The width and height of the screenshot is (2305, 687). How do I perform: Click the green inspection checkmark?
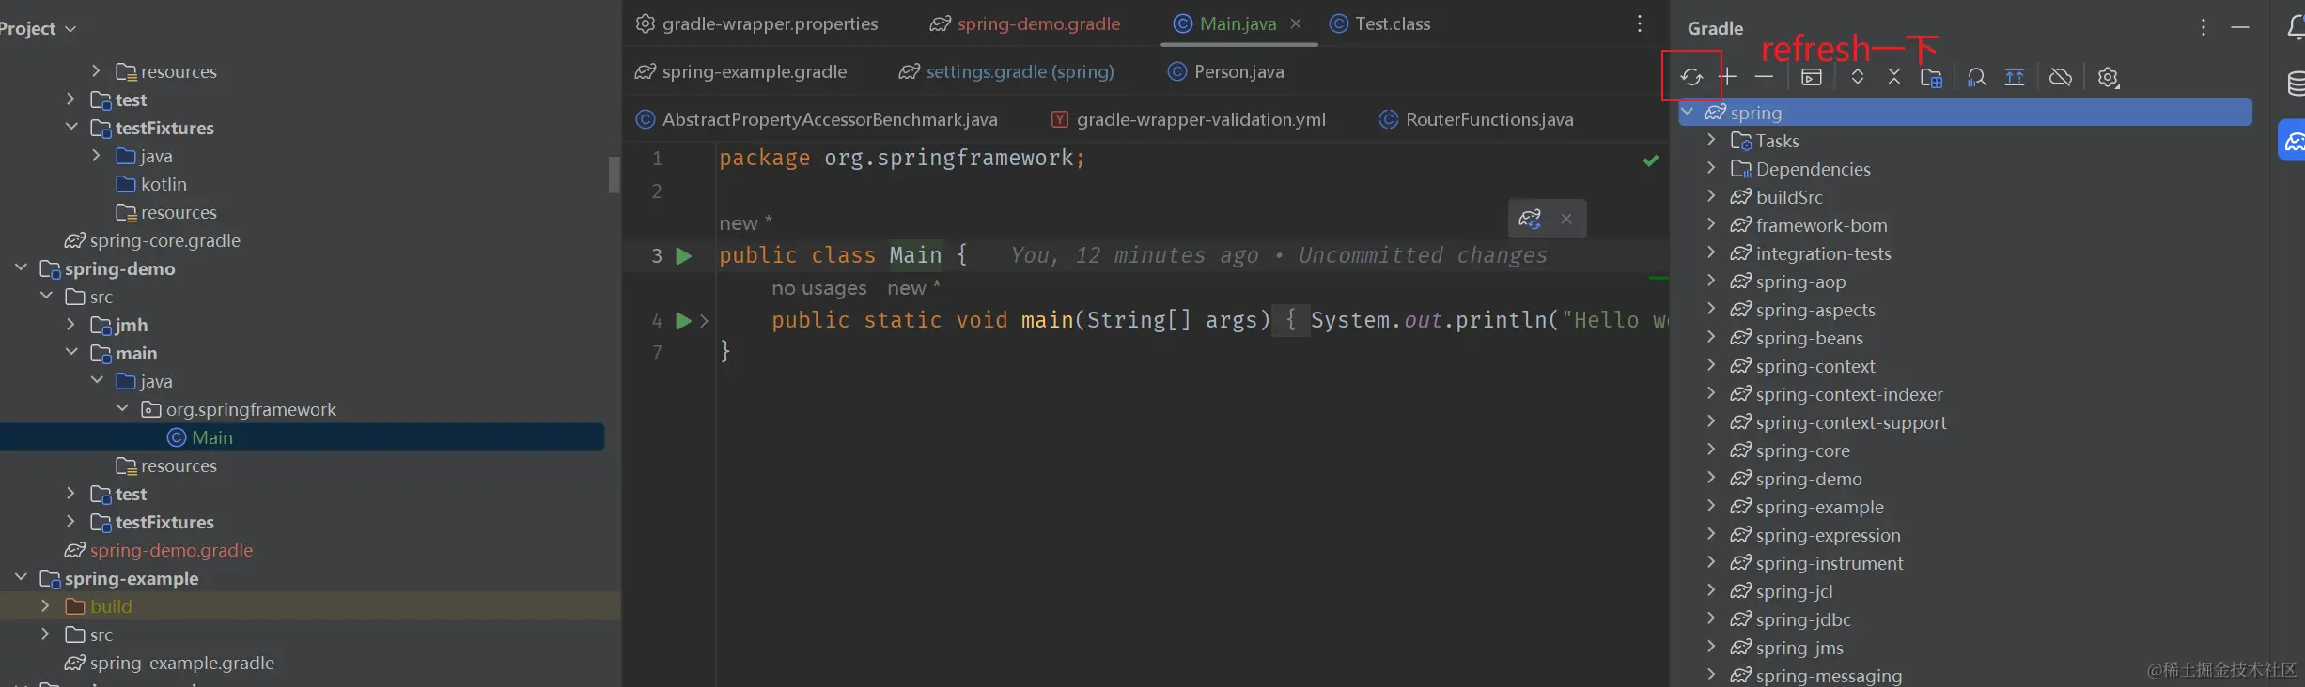click(1651, 161)
